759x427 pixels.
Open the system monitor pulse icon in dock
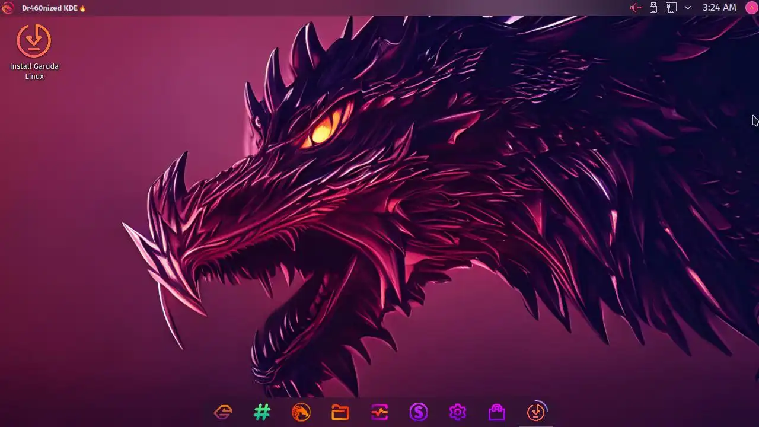tap(379, 412)
